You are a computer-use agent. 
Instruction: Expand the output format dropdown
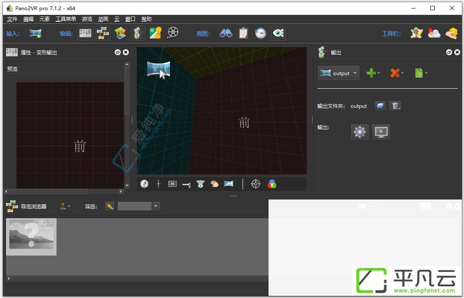click(x=339, y=73)
